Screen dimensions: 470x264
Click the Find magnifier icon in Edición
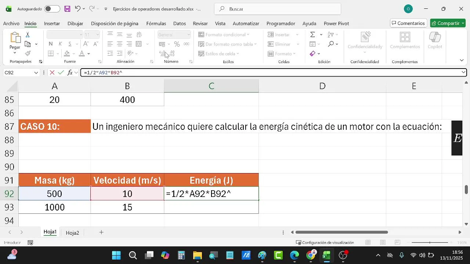[x=331, y=44]
